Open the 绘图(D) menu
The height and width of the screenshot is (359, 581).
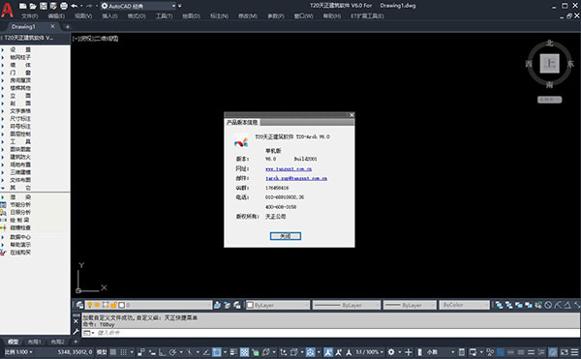(191, 15)
